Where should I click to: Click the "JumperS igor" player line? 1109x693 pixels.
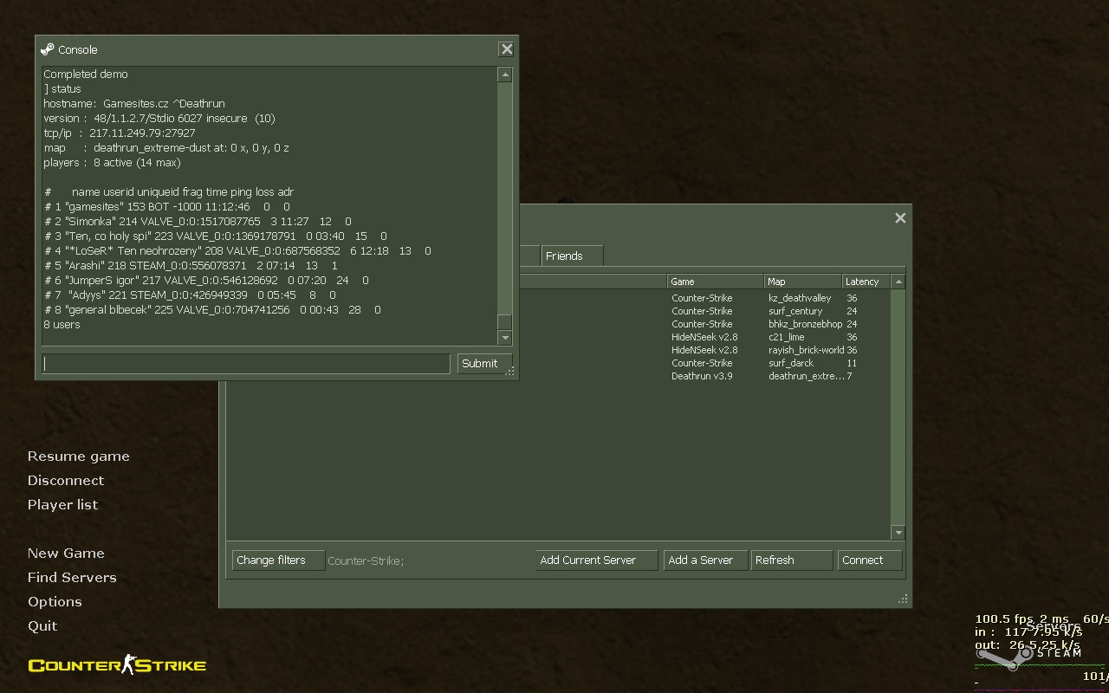click(207, 280)
